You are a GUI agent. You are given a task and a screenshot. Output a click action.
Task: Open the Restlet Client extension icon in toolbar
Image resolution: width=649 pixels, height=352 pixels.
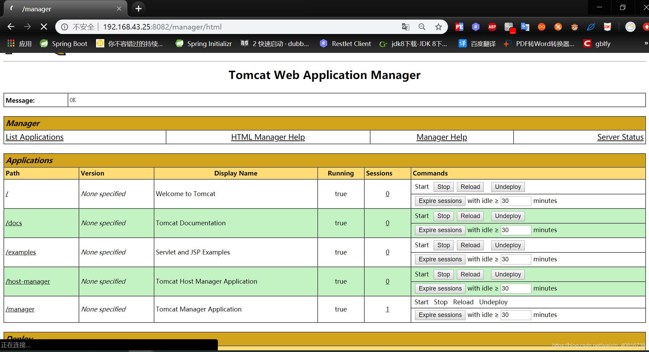[476, 27]
